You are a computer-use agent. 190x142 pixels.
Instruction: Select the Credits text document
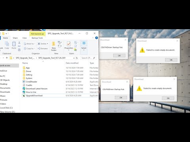tap(27, 85)
